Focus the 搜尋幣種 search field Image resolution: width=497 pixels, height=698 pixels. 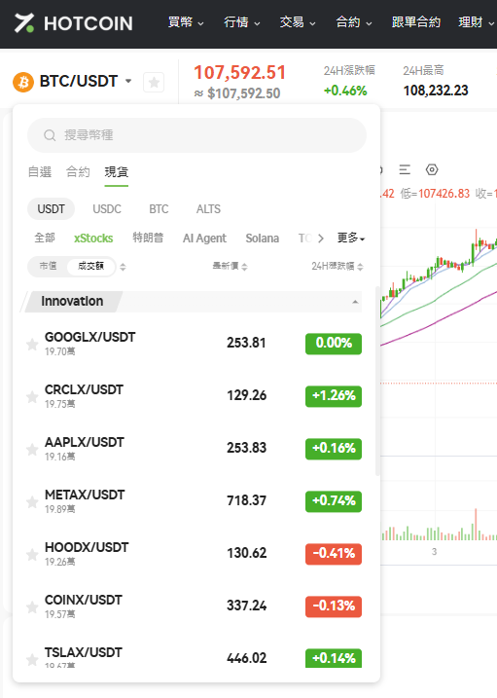click(x=196, y=135)
